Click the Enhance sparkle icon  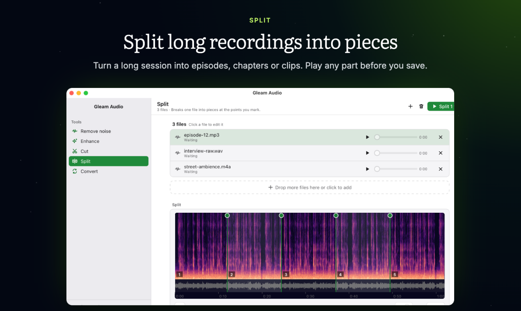tap(75, 141)
